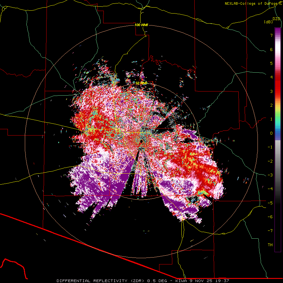Click the 0 dB label on color scale
Viewport: 283px width, 283px height.
point(271,133)
